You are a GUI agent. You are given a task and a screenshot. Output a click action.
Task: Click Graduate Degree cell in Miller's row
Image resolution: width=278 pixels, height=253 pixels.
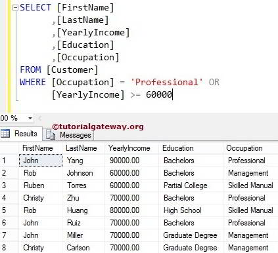coord(191,235)
